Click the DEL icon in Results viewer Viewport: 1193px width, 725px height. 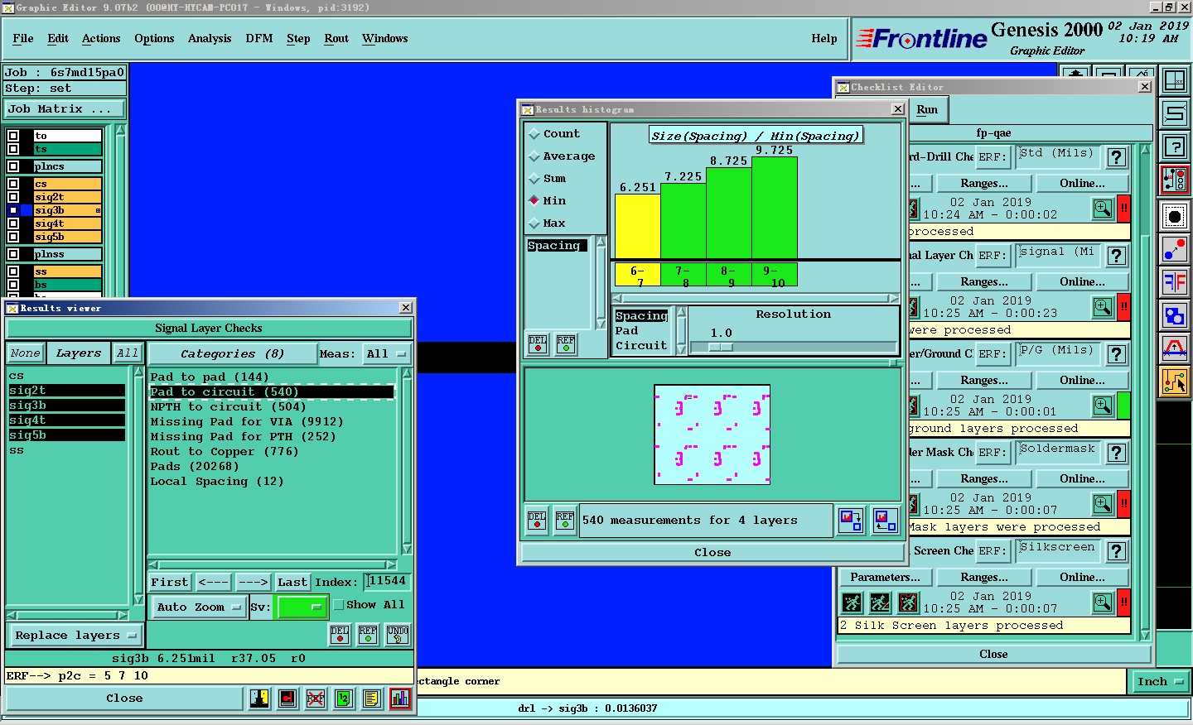[x=340, y=635]
